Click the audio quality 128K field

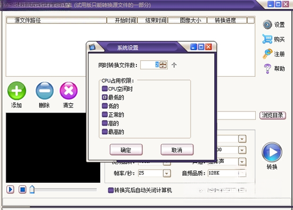(223, 173)
